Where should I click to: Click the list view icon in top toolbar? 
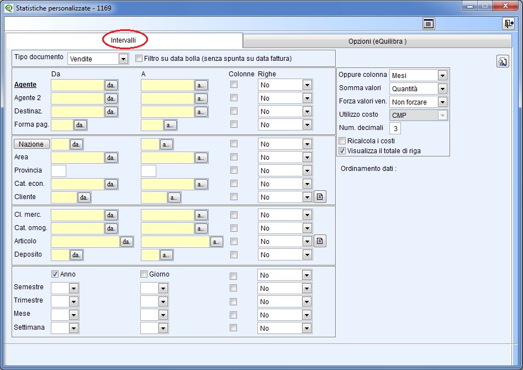(x=428, y=24)
